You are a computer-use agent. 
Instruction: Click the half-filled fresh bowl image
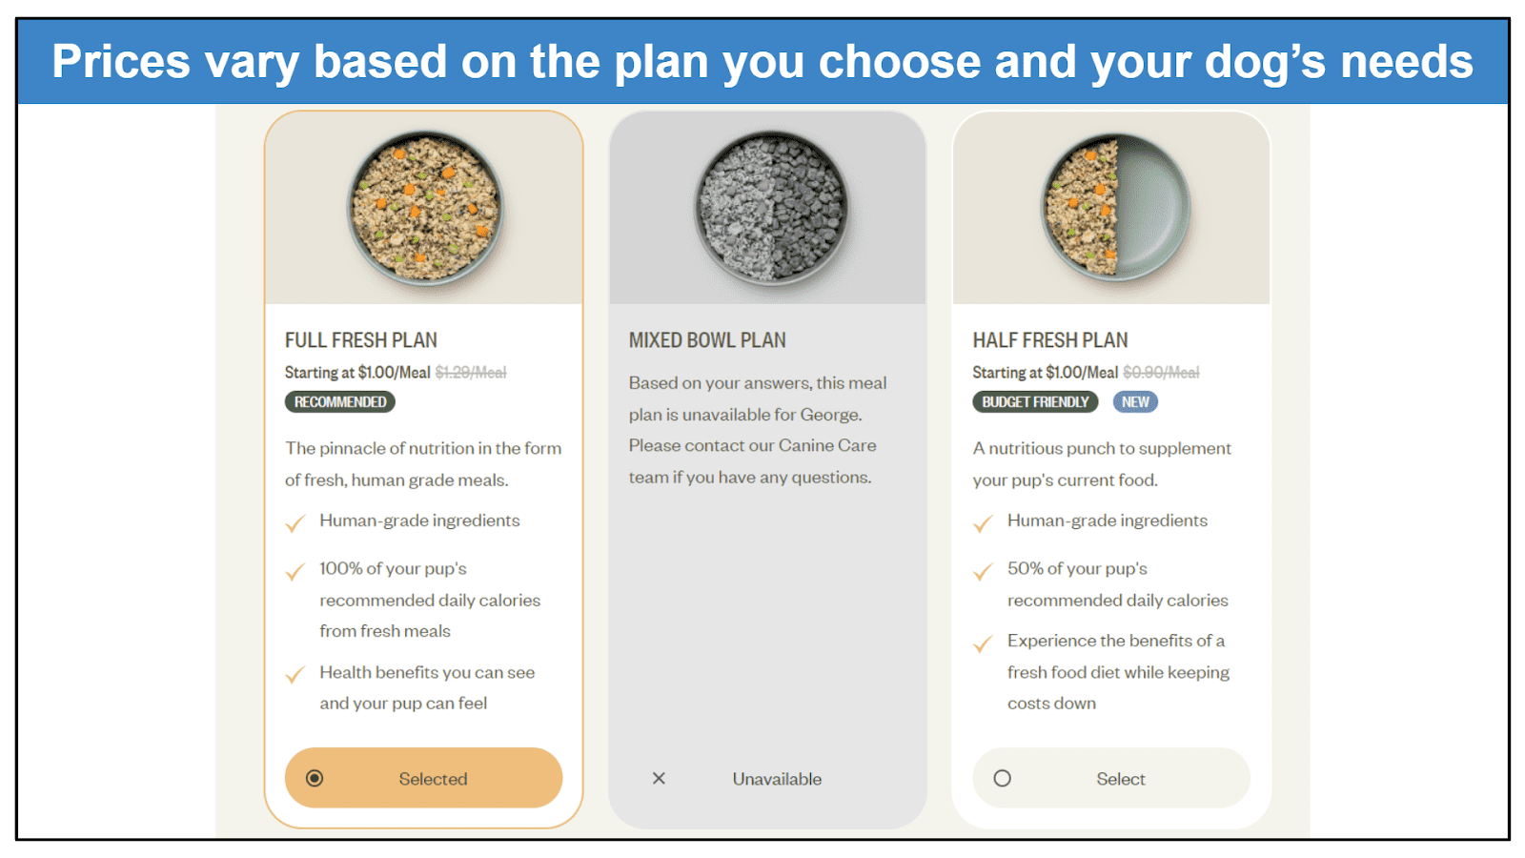[1114, 207]
